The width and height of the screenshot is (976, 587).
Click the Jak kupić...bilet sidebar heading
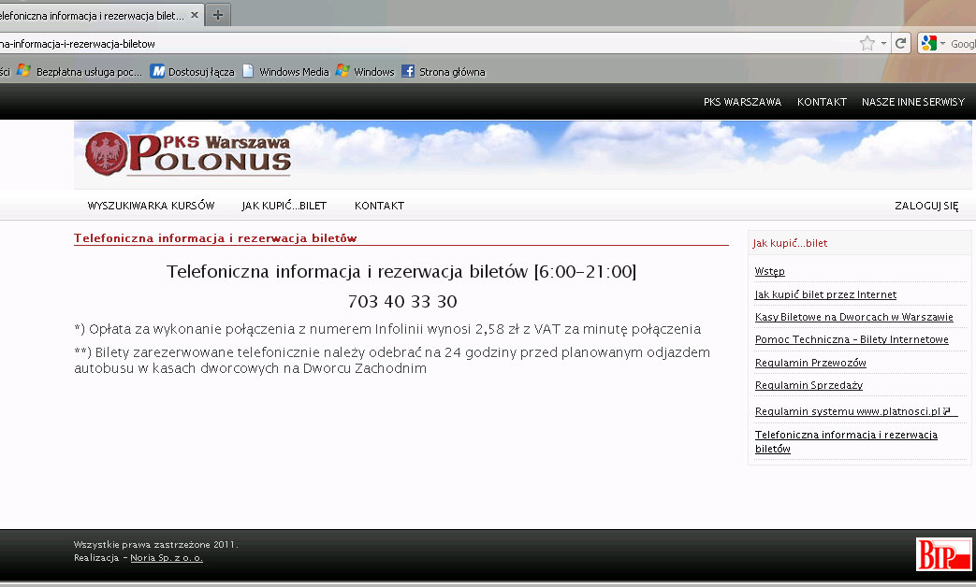(x=790, y=243)
